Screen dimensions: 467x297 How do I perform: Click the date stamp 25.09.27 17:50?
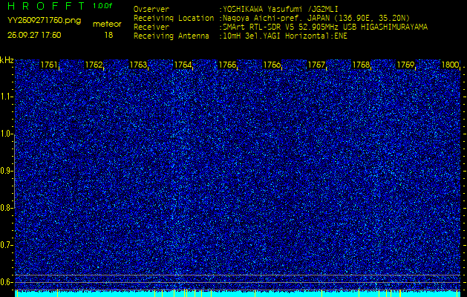[x=34, y=35]
